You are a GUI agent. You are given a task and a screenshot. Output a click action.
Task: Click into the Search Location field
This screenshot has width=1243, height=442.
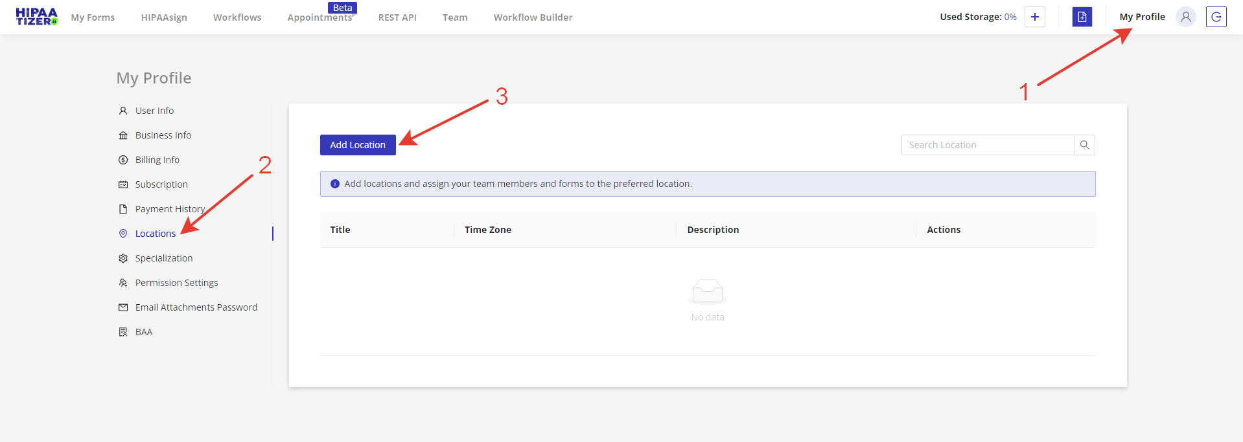click(x=987, y=145)
